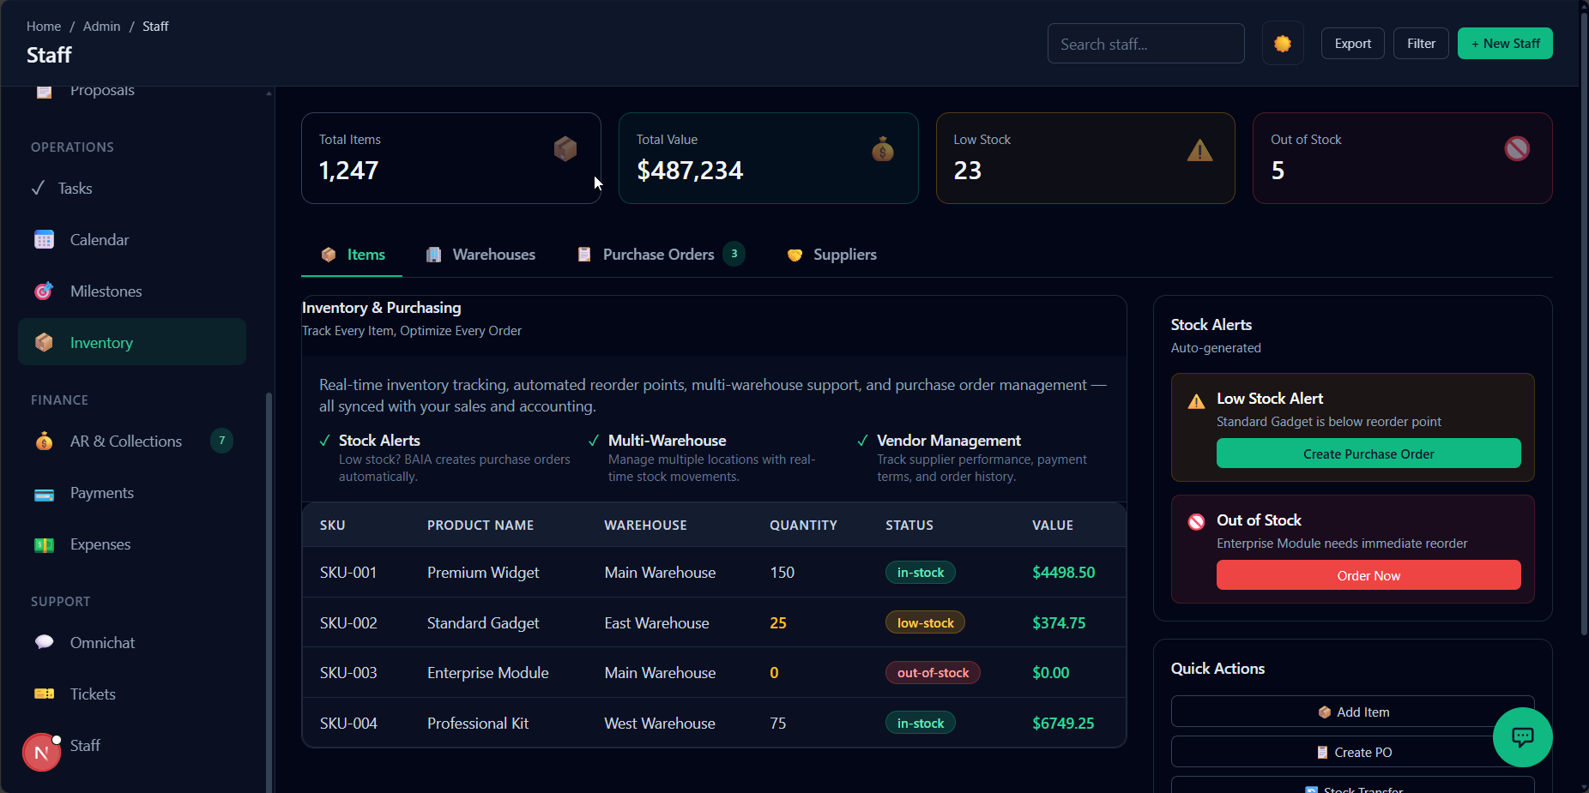Click the Tickets icon in the sidebar
This screenshot has height=793, width=1589.
(x=43, y=694)
